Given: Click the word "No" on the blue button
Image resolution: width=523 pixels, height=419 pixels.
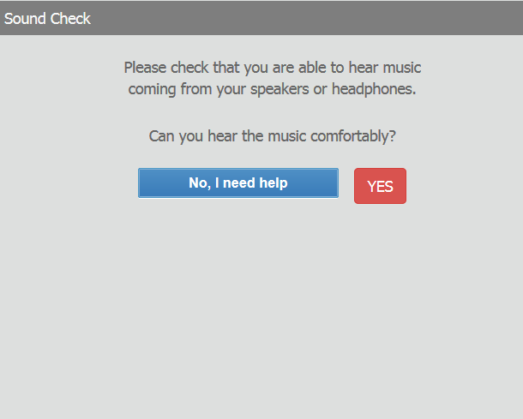Looking at the screenshot, I should 198,183.
